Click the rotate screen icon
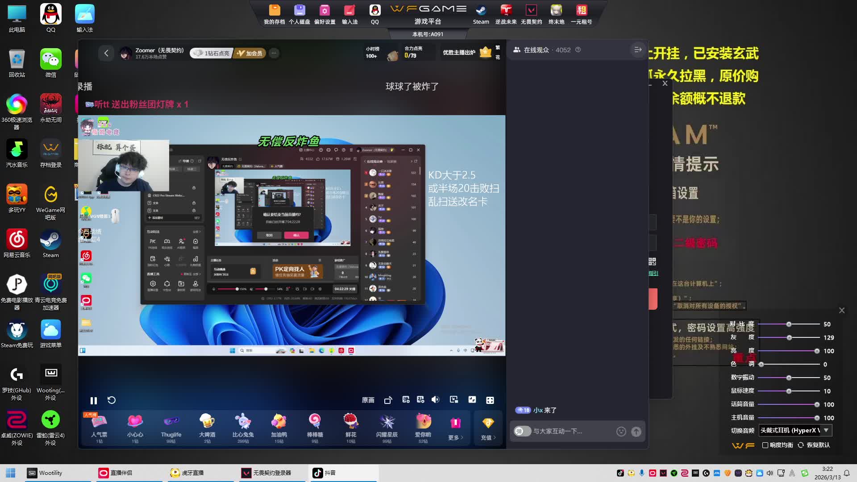The height and width of the screenshot is (482, 857). [x=388, y=400]
